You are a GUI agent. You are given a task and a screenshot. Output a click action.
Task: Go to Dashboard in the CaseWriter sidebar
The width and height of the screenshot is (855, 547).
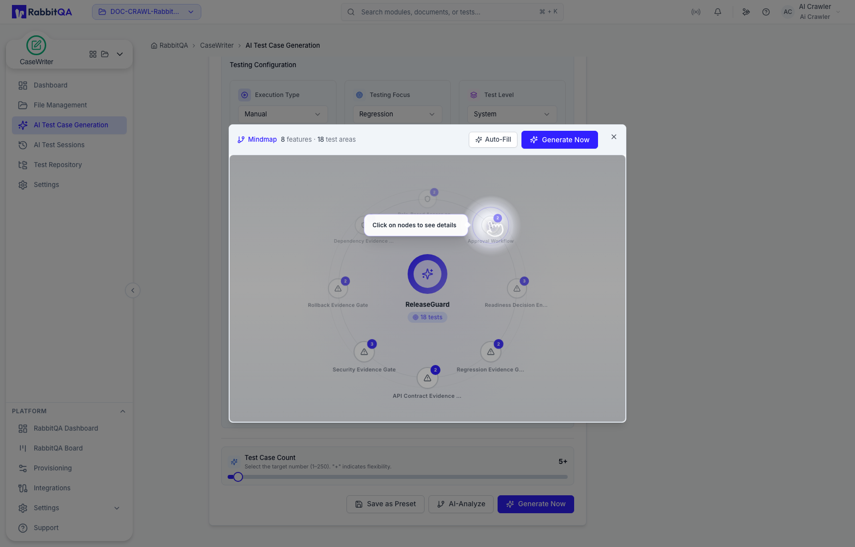click(x=70, y=86)
